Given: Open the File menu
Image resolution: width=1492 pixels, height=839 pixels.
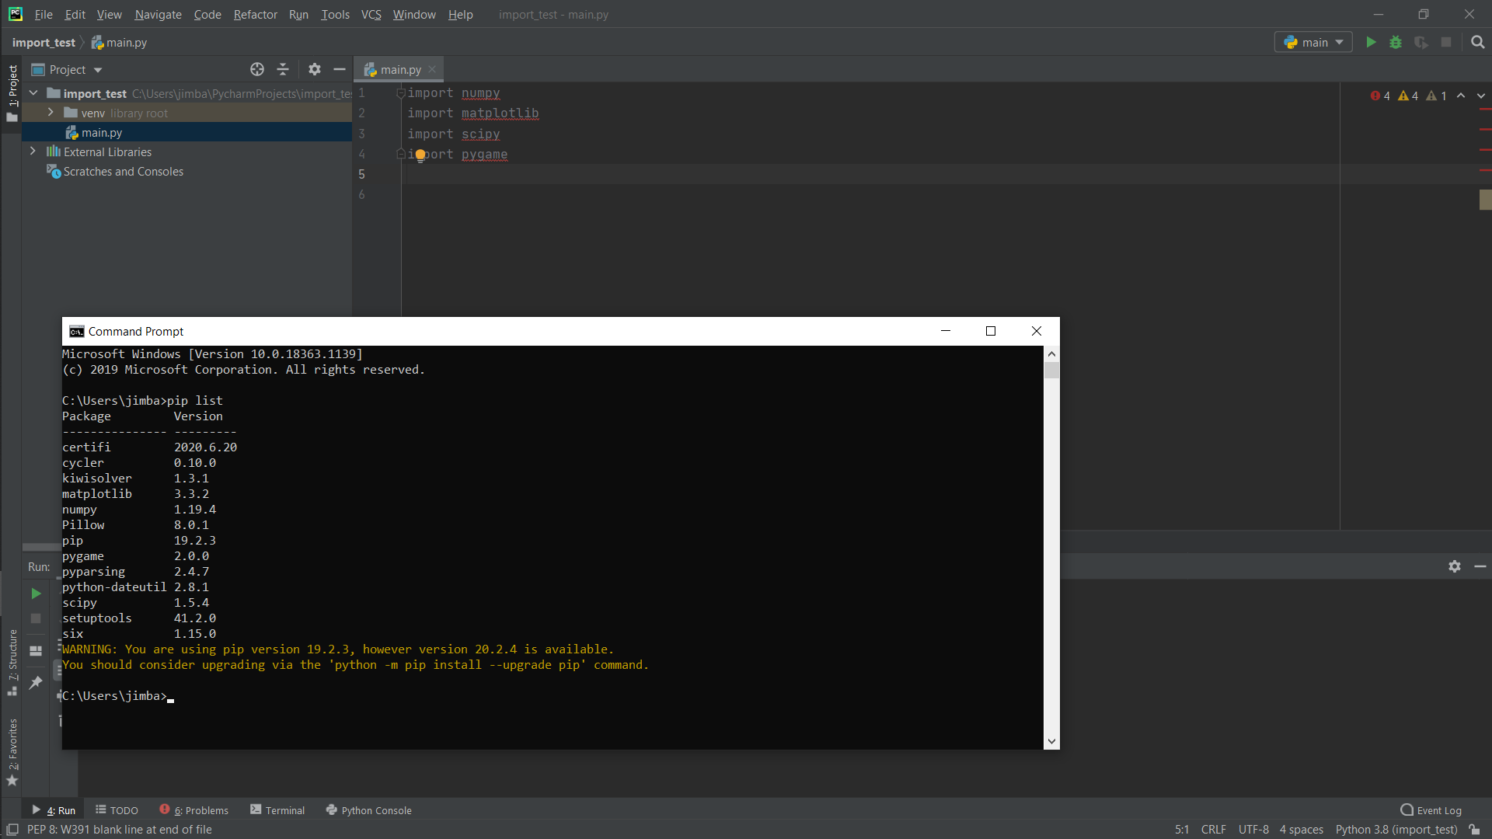Looking at the screenshot, I should coord(44,14).
